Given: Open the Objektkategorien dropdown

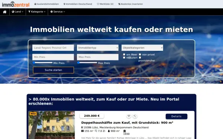Looking at the screenshot, I should [142, 48].
